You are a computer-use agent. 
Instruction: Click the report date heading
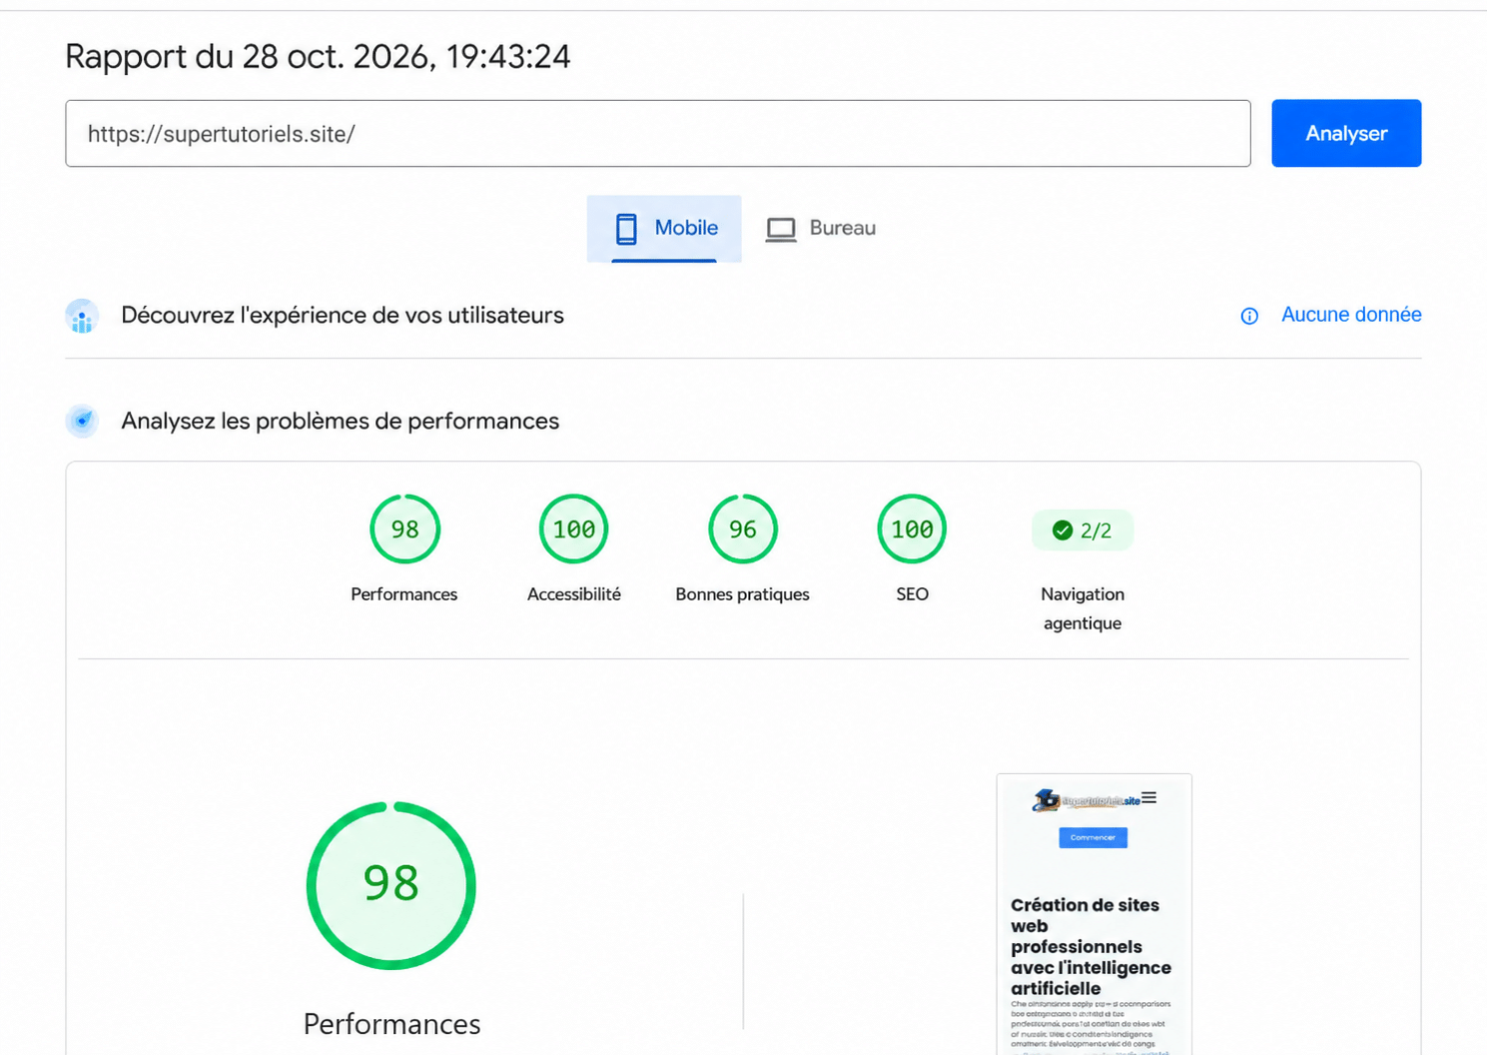click(x=318, y=57)
